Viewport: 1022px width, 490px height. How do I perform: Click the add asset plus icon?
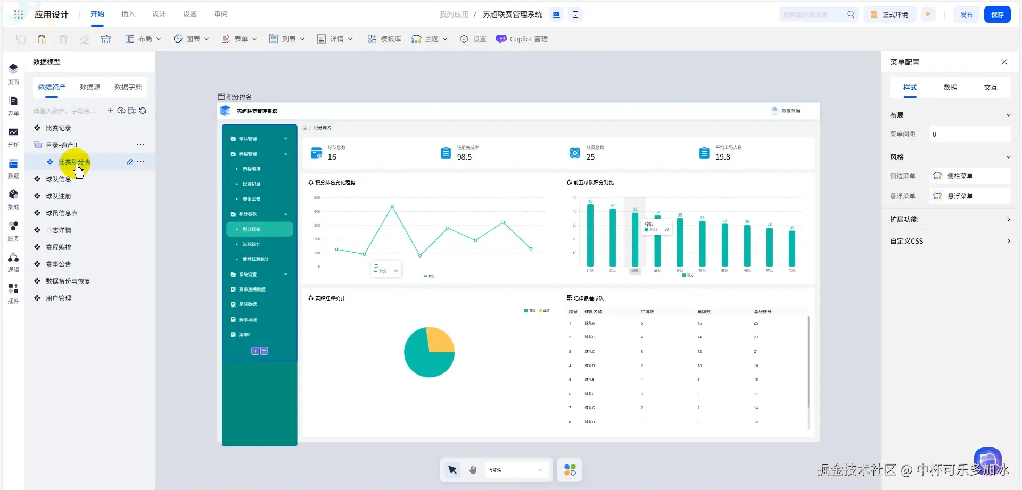(111, 111)
